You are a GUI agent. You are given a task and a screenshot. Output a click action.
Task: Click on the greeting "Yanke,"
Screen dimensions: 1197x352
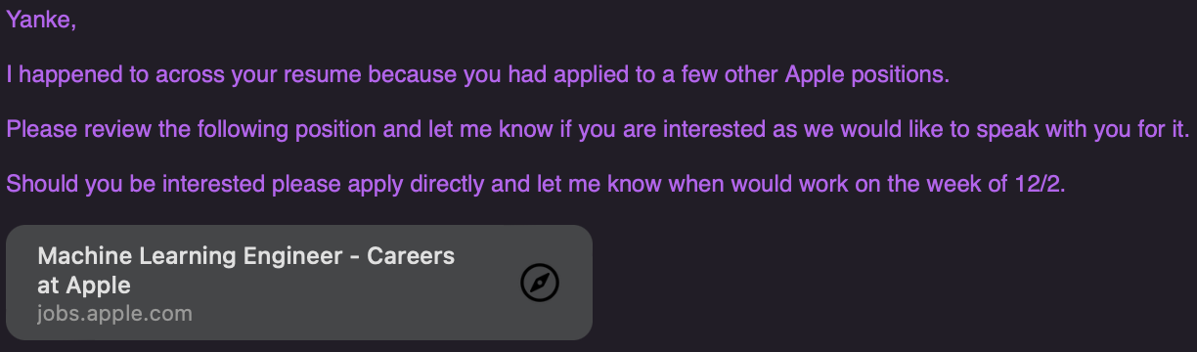41,22
